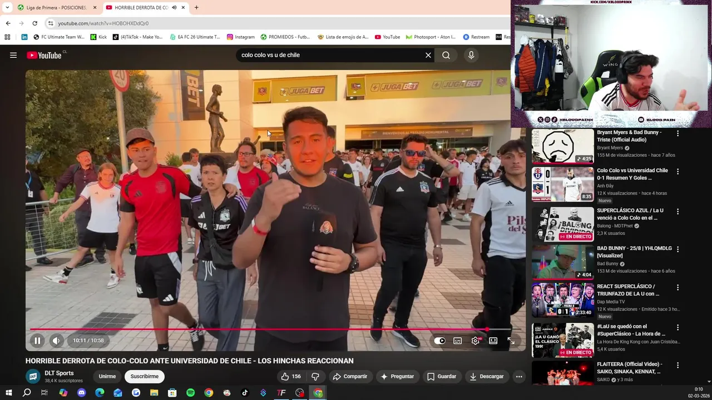
Task: Click the YouTube search magnifier button
Action: point(446,55)
